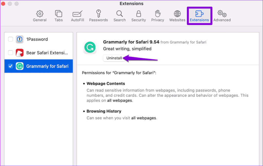
Task: Enable the 1Password extension checkbox
Action: [10, 39]
